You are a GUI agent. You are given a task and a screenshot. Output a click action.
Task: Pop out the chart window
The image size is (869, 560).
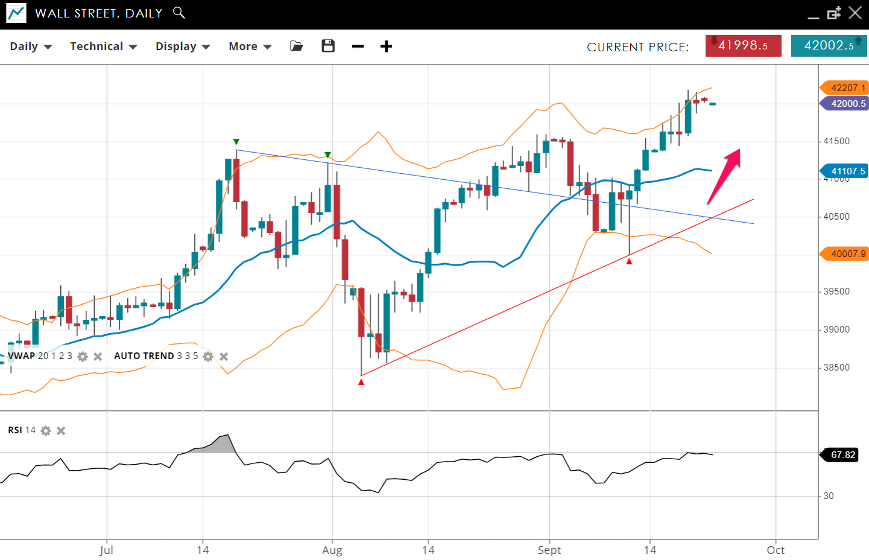834,13
